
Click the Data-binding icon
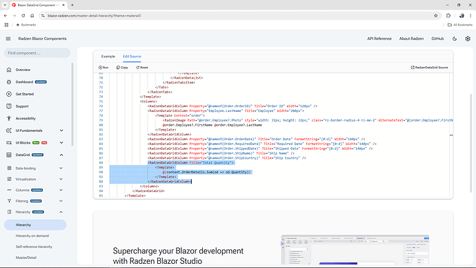point(9,168)
